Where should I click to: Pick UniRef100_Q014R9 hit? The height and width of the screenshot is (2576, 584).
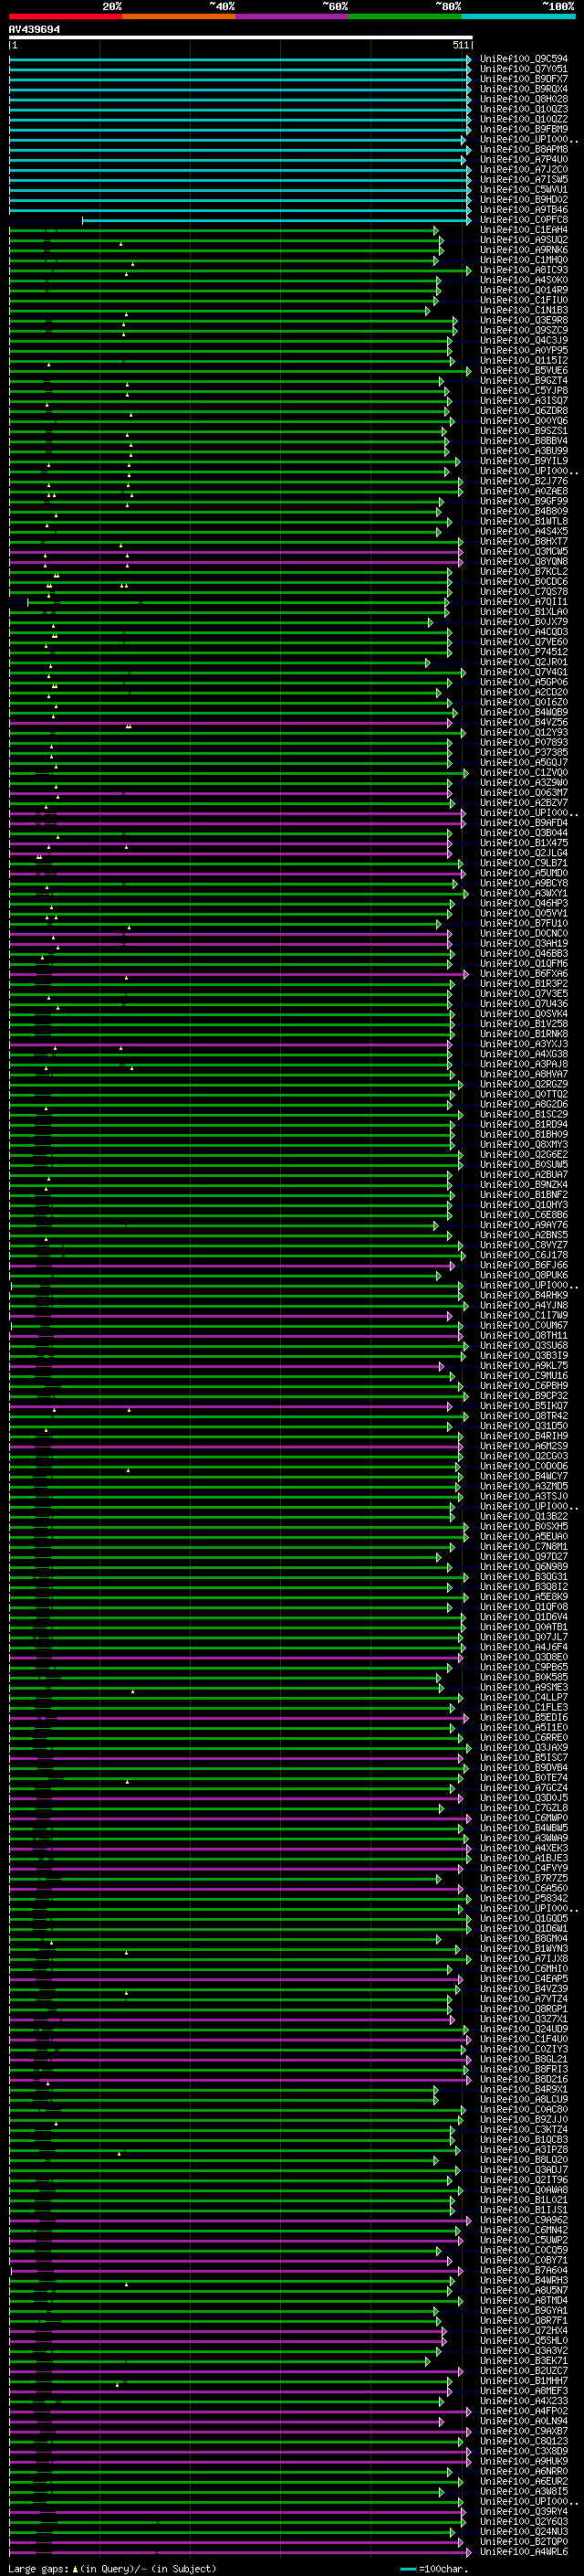click(523, 290)
